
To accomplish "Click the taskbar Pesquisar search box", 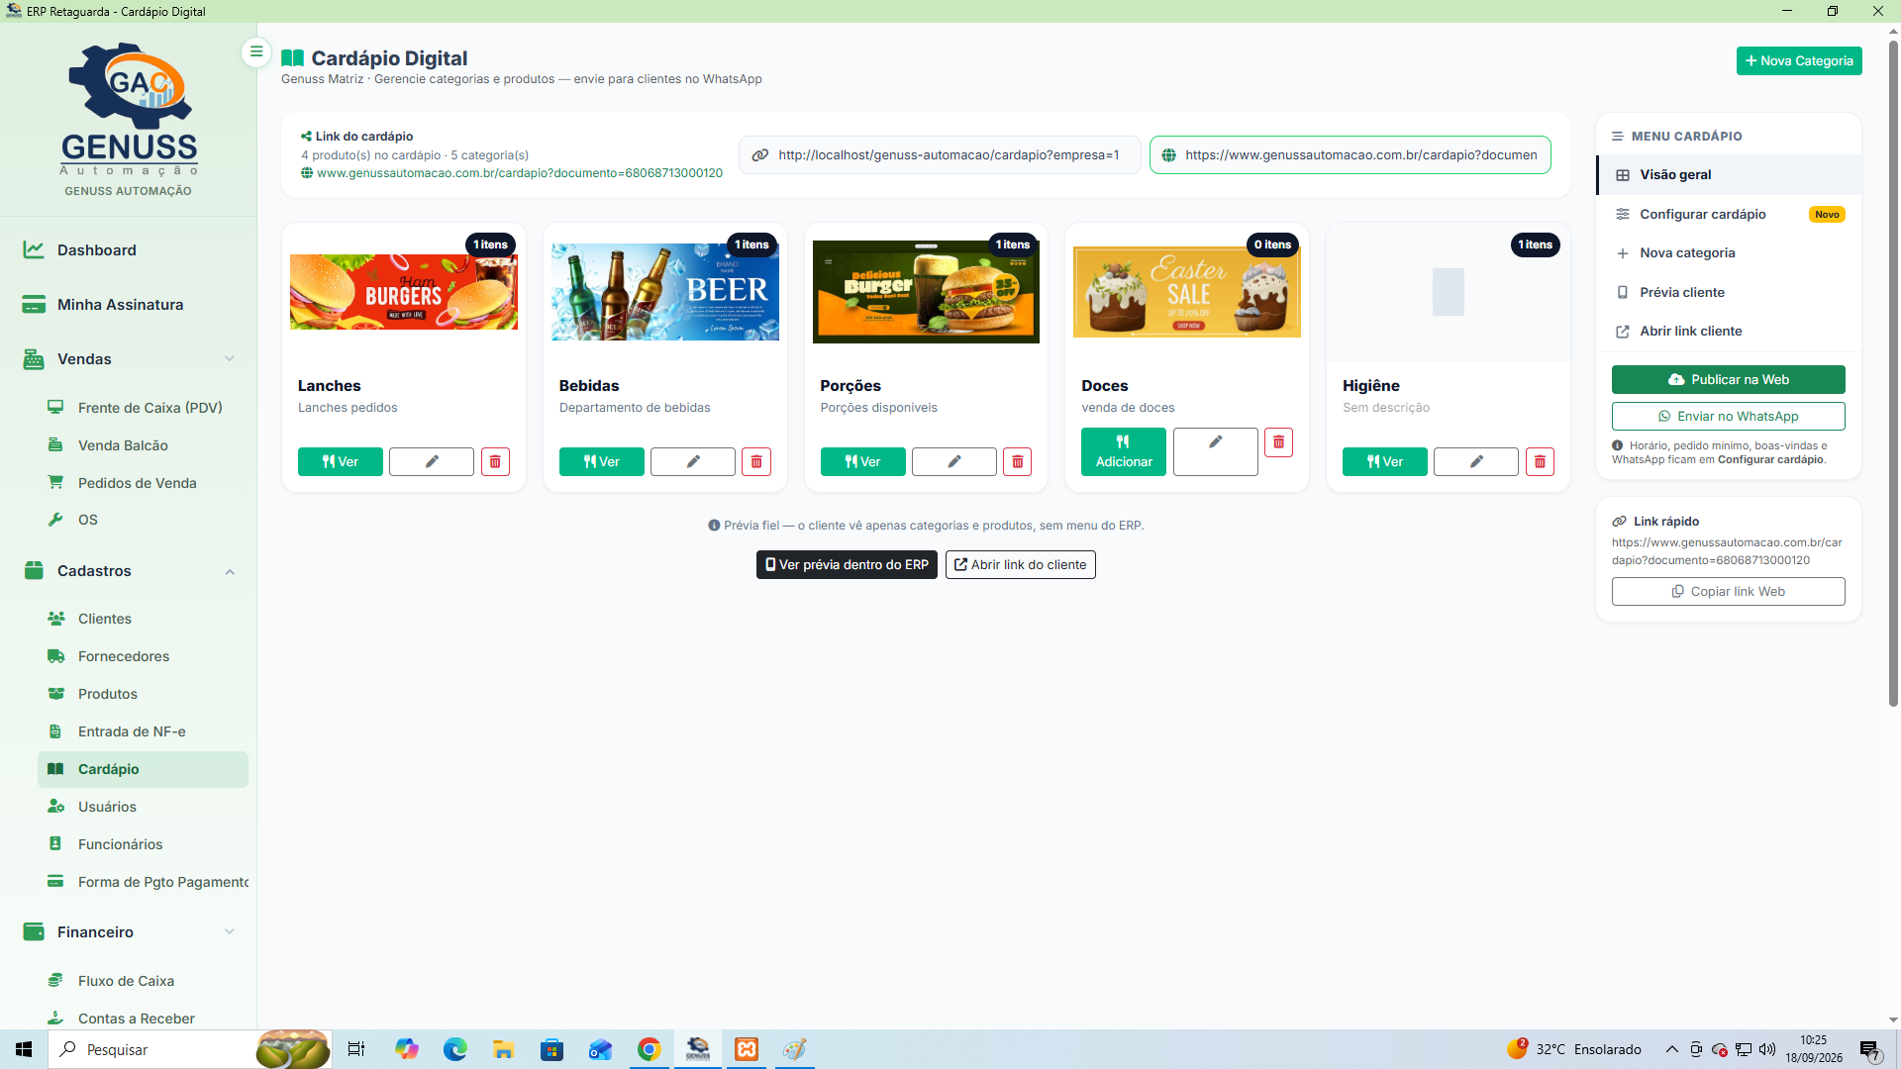I will coord(190,1049).
